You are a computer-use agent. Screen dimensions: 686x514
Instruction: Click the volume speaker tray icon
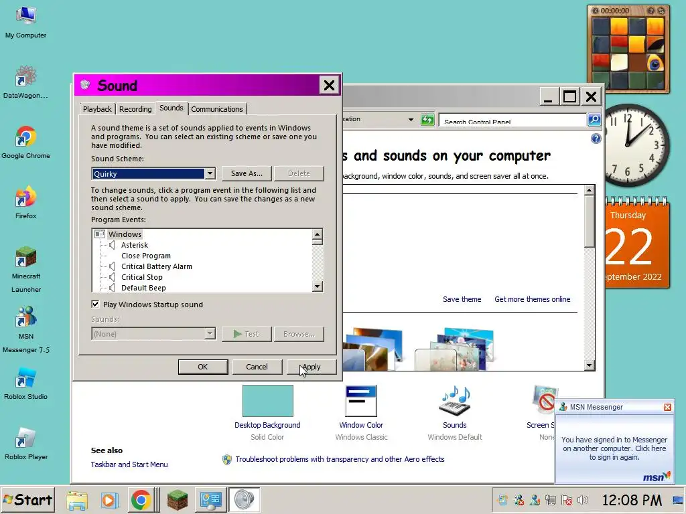[582, 500]
